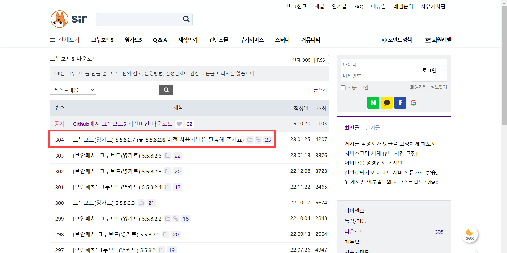
Task: Log in with the Google icon
Action: (413, 103)
